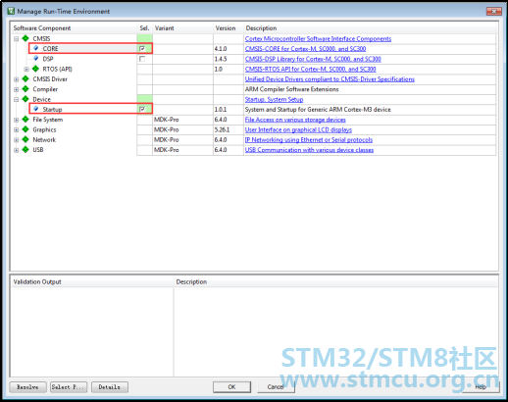Image resolution: width=508 pixels, height=402 pixels.
Task: Click version 4.1.0 in the CORE row
Action: coord(221,49)
